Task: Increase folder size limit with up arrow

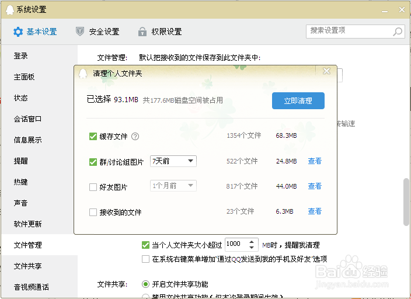Action: [252, 242]
